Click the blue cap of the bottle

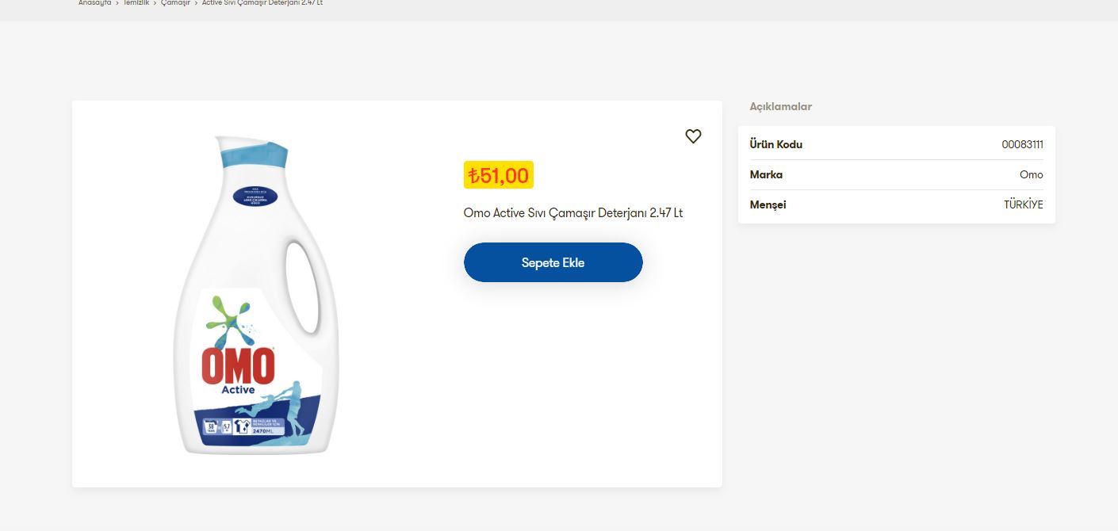coord(253,153)
